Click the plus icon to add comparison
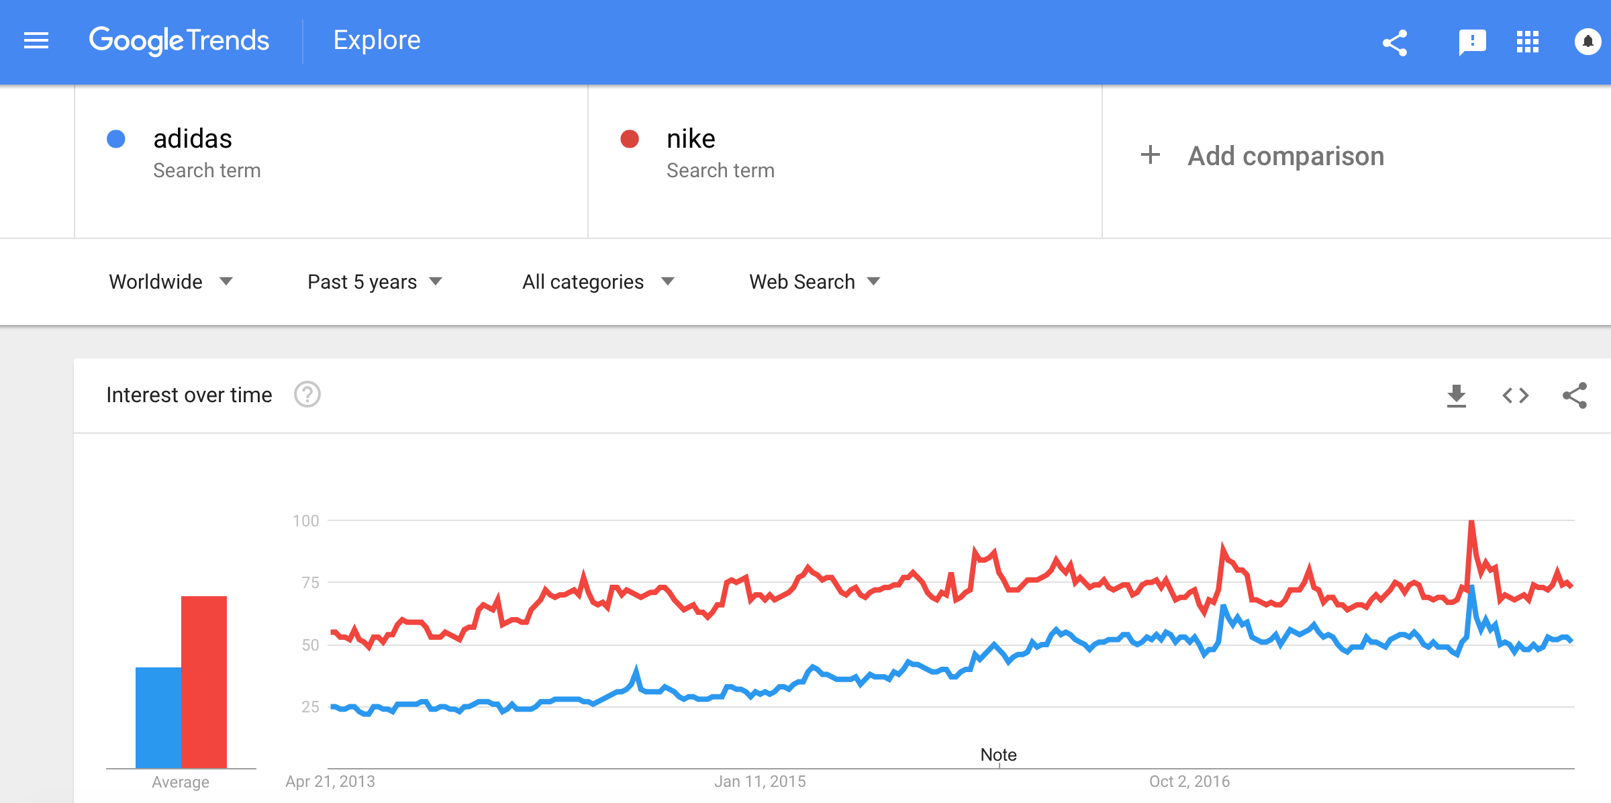Viewport: 1611px width, 803px height. pyautogui.click(x=1151, y=155)
